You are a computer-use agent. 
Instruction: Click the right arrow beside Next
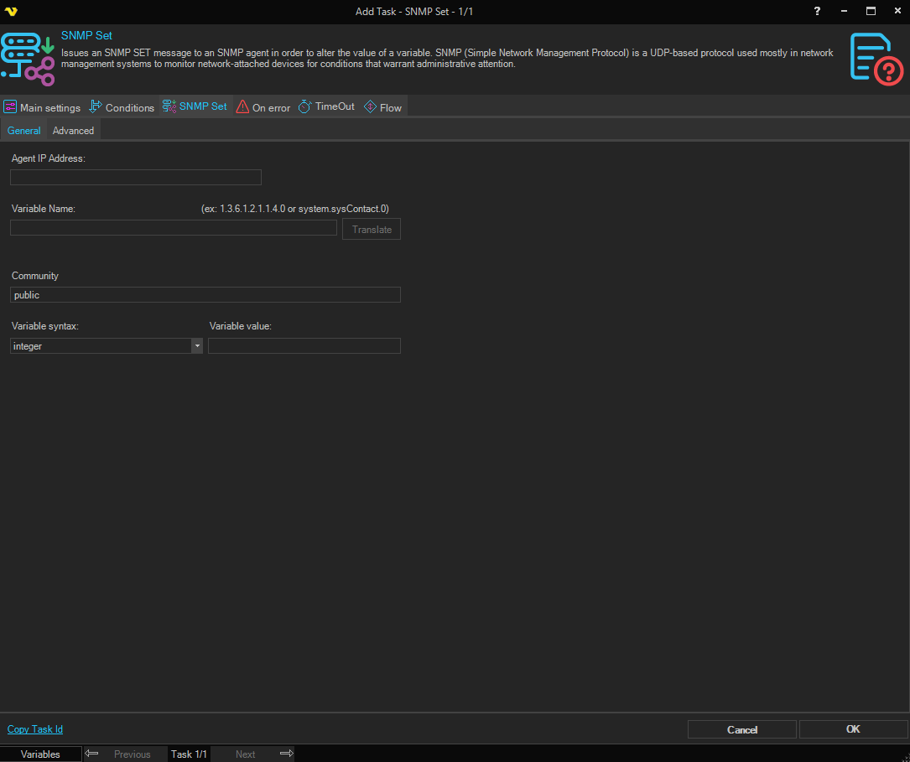pos(286,754)
